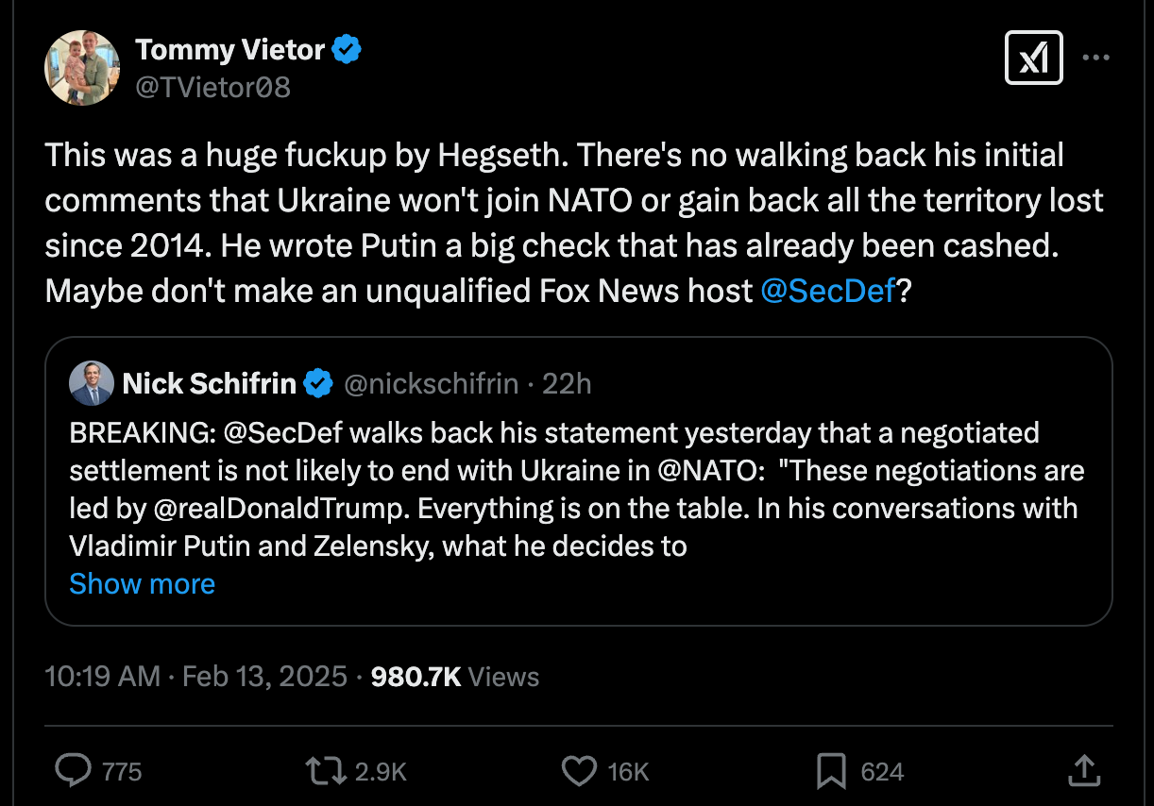Bookmark this post
Screen dimensions: 1154x806
pos(831,771)
